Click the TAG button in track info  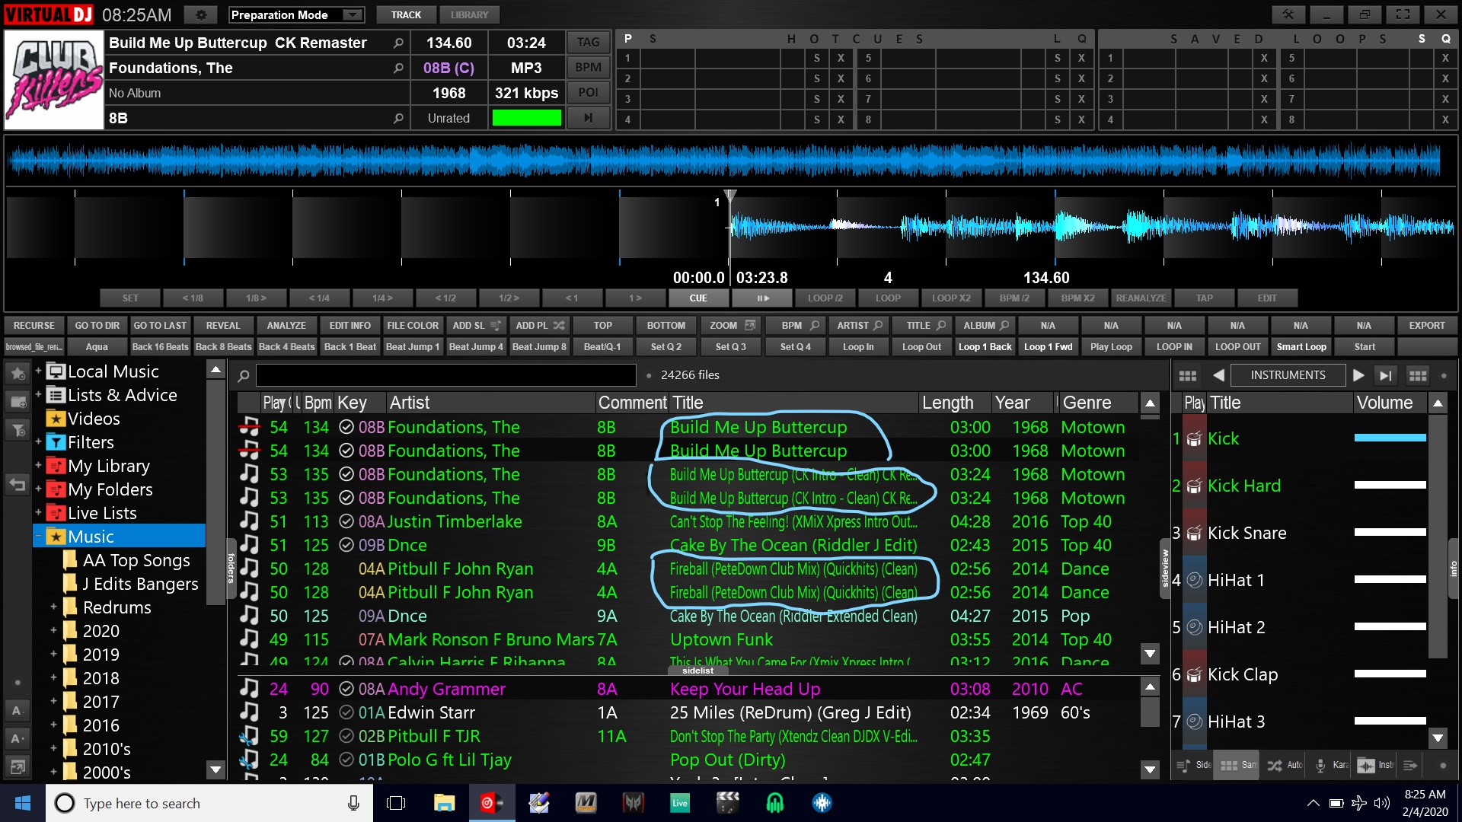(x=588, y=43)
